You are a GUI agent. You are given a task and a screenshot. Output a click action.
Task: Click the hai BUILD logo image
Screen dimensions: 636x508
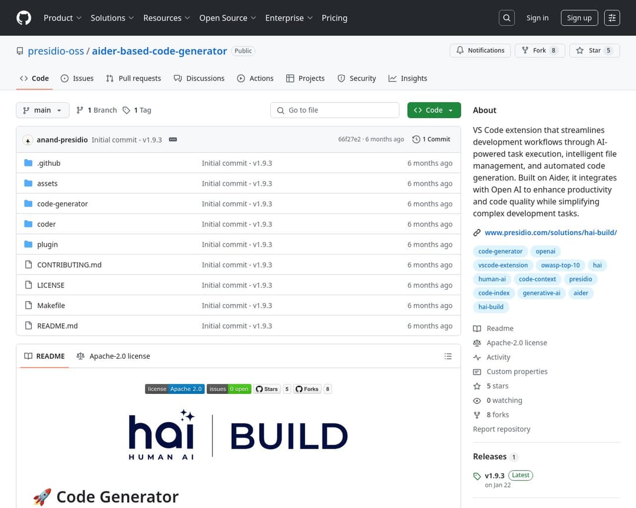(x=238, y=435)
